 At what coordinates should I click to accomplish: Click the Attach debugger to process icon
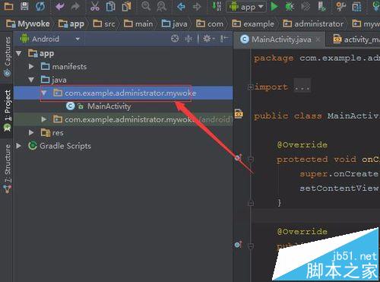(321, 7)
